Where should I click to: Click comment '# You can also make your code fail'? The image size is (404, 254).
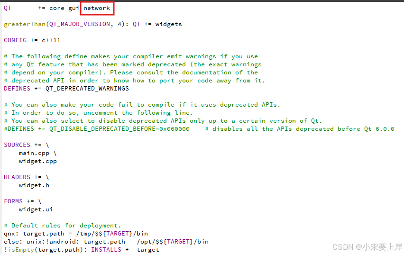(142, 105)
